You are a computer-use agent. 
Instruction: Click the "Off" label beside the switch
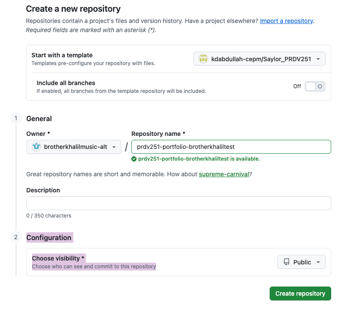pyautogui.click(x=297, y=86)
